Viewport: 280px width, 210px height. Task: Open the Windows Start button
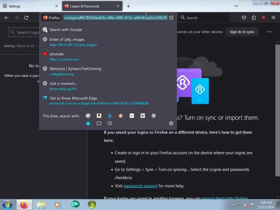point(7,205)
